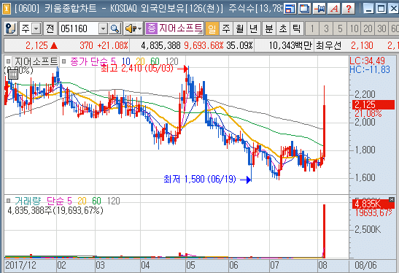The width and height of the screenshot is (399, 273).
Task: Click the 05 month axis label
Action: pyautogui.click(x=190, y=266)
